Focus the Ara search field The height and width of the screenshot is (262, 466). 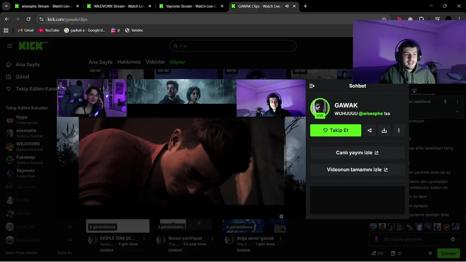[x=233, y=46]
